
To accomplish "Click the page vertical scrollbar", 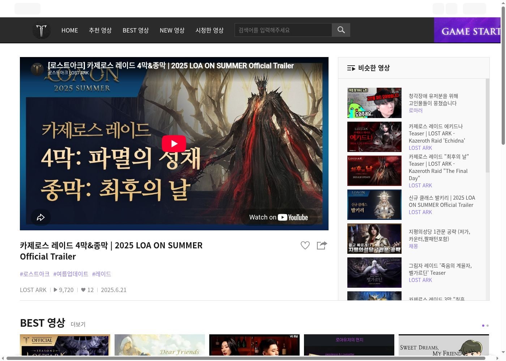I will (x=503, y=76).
